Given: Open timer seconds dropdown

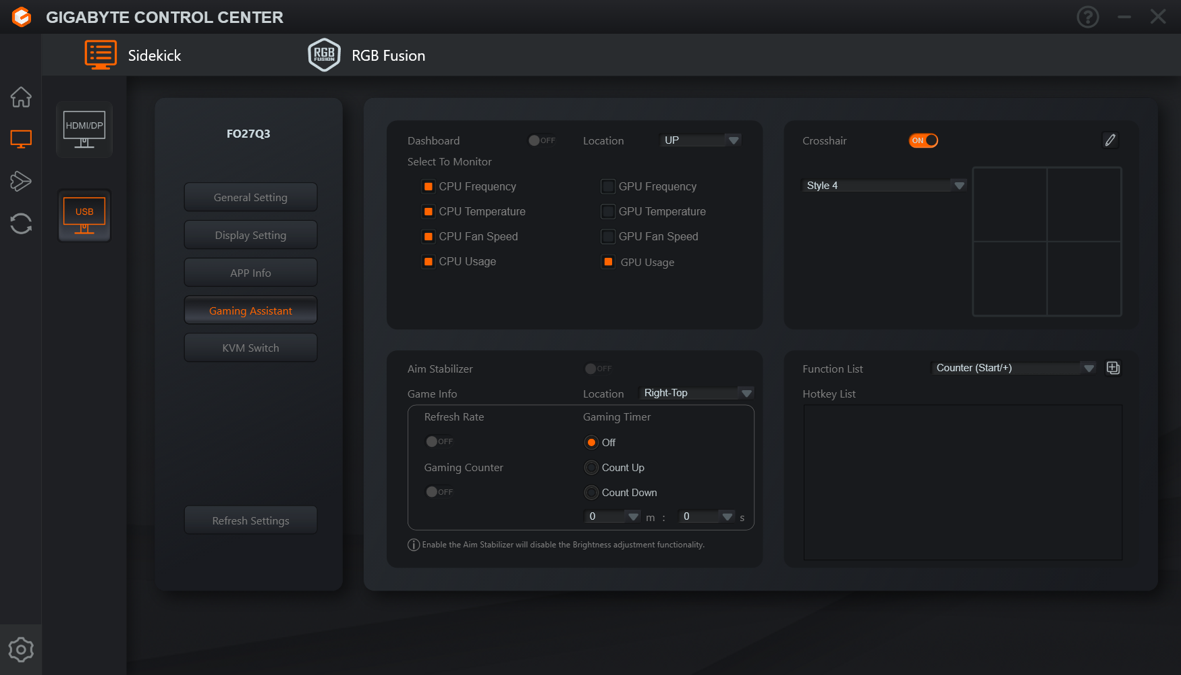Looking at the screenshot, I should [x=707, y=516].
